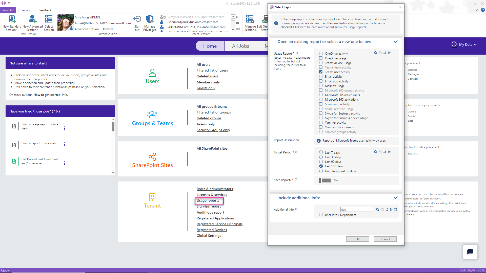Click the Groups & Teams category icon

pos(152,115)
